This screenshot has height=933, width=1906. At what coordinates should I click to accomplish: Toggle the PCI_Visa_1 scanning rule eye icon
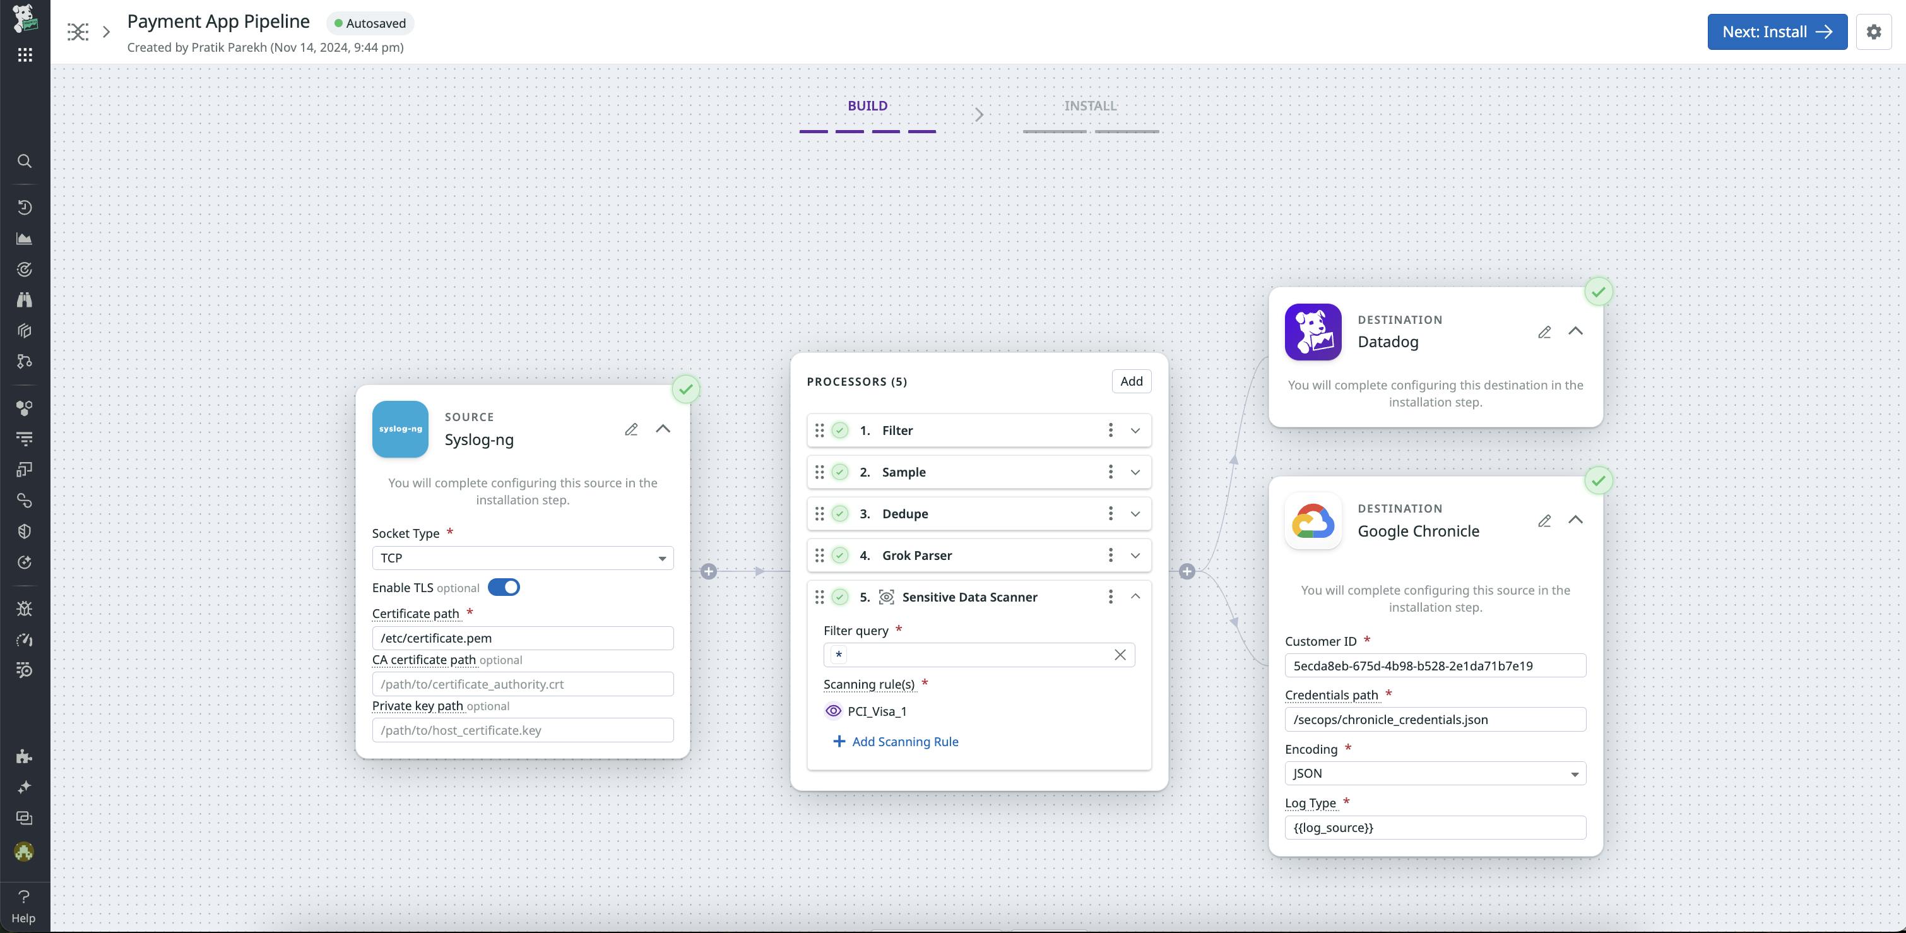833,711
